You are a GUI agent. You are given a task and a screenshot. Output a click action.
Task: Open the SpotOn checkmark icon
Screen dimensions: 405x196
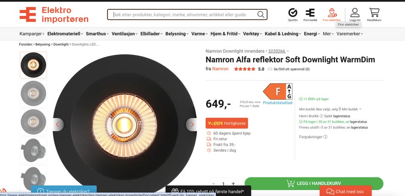(x=293, y=12)
